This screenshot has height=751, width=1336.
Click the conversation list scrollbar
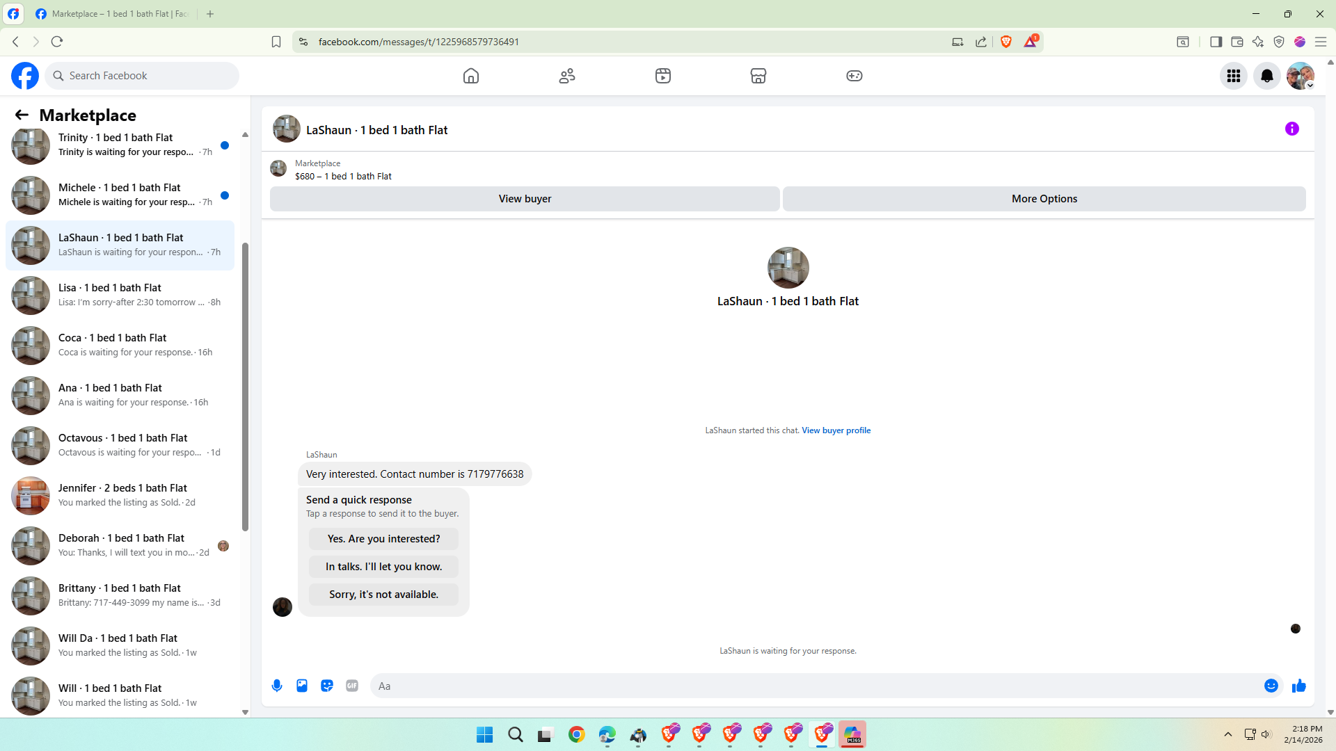coord(245,386)
